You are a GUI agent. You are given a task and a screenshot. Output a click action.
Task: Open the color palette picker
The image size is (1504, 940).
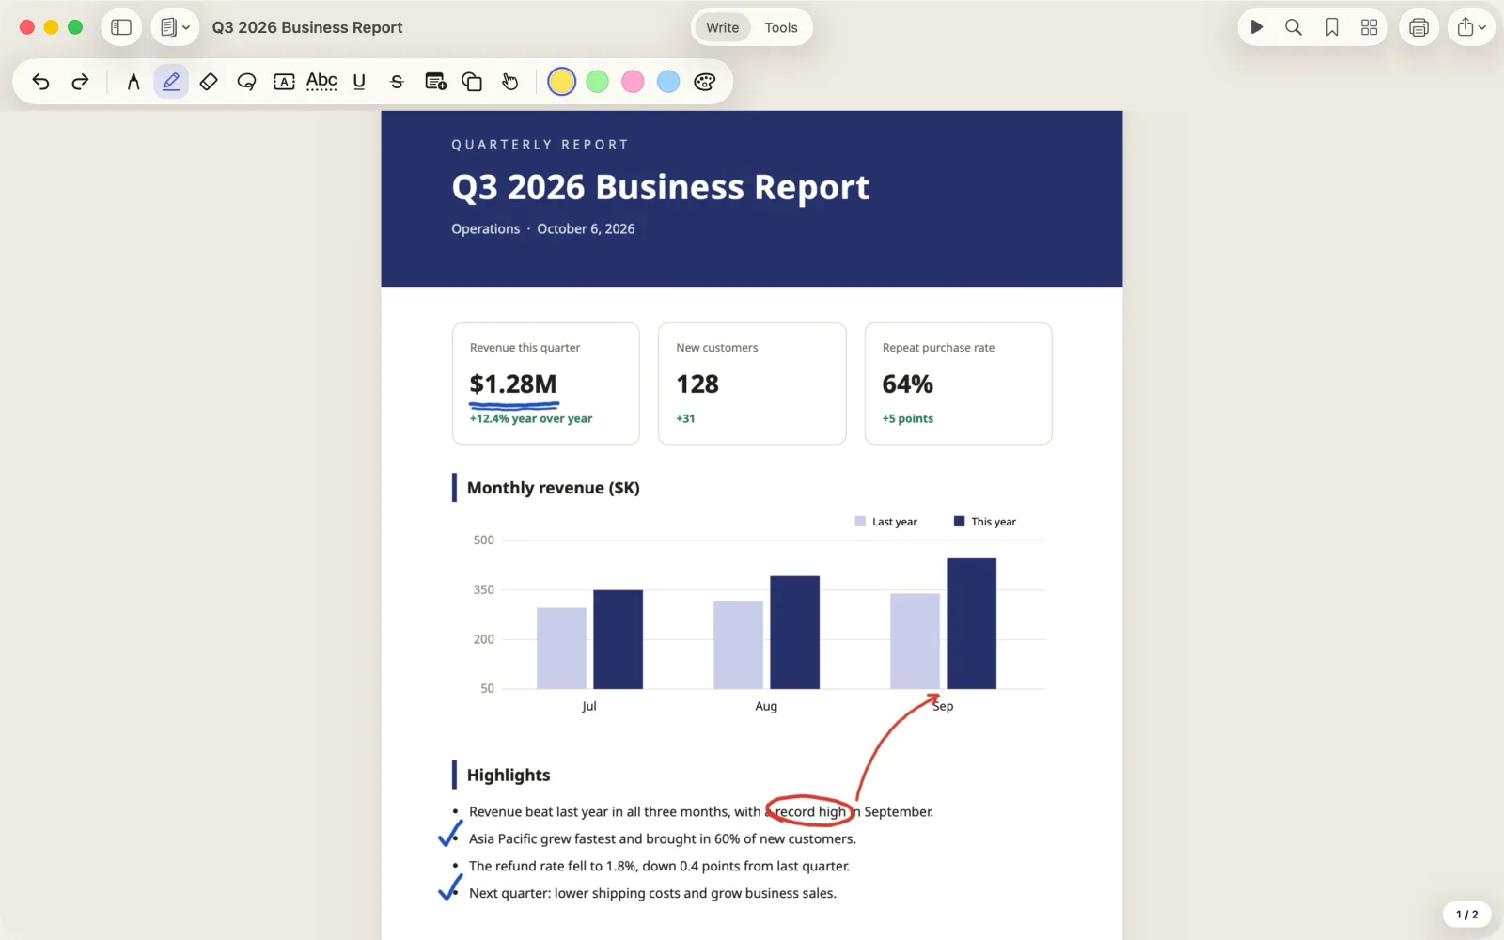pyautogui.click(x=705, y=82)
